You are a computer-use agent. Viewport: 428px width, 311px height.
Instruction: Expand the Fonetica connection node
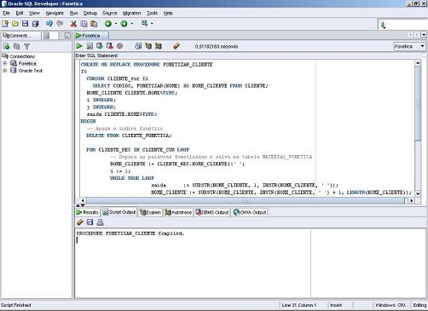tap(5, 63)
